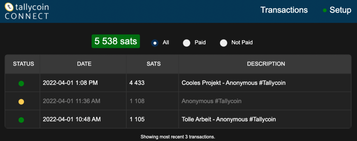Open the Transactions menu item

[x=284, y=10]
